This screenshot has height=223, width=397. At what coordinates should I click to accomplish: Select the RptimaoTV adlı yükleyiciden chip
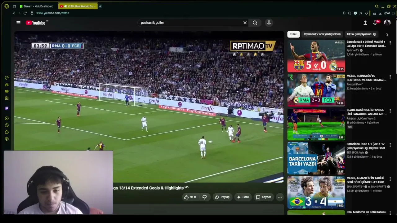(322, 34)
